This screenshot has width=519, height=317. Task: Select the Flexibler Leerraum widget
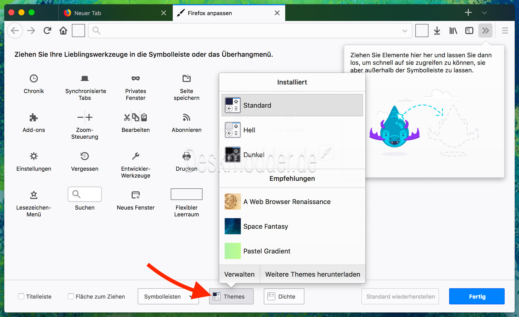click(x=187, y=194)
